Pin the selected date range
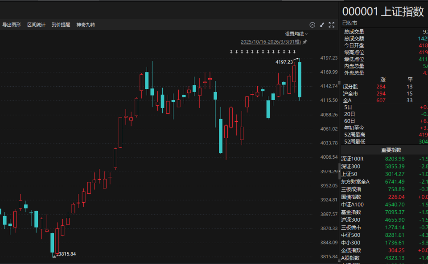428x264 pixels. pos(305,42)
